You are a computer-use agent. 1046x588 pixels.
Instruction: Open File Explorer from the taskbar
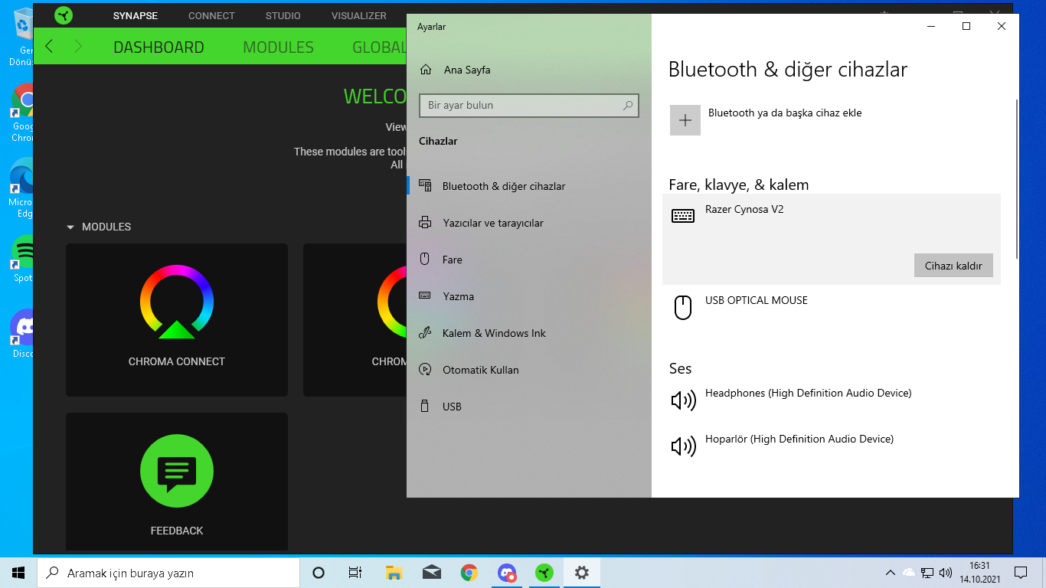(x=394, y=573)
